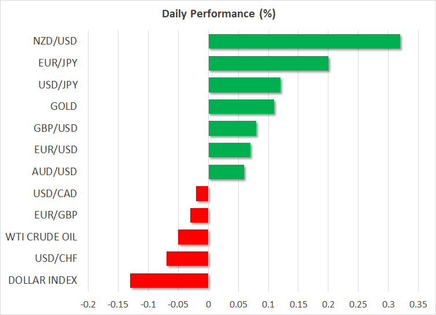Screen dimensions: 436x315
Task: Click the EUR/GBP red bar
Action: point(199,215)
